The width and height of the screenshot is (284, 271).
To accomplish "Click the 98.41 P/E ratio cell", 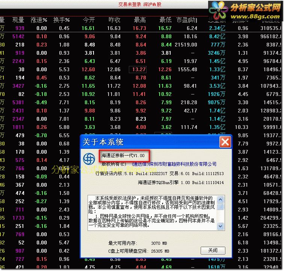I will coord(190,86).
